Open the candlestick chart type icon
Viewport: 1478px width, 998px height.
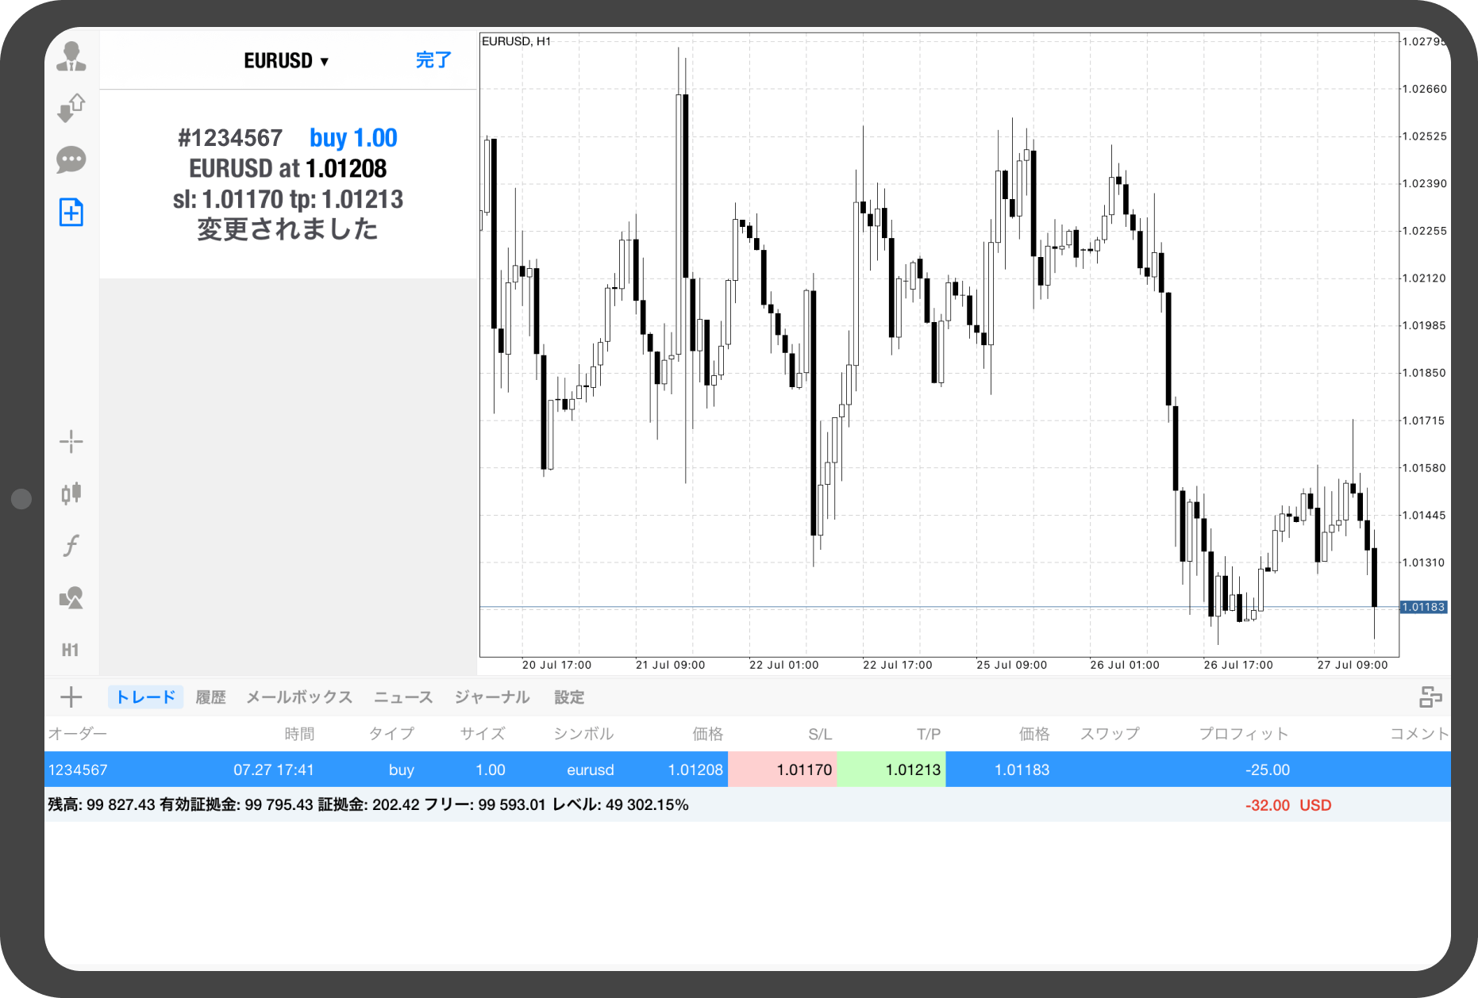coord(71,493)
